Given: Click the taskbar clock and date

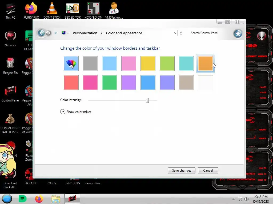Looking at the screenshot, I should tap(260, 199).
